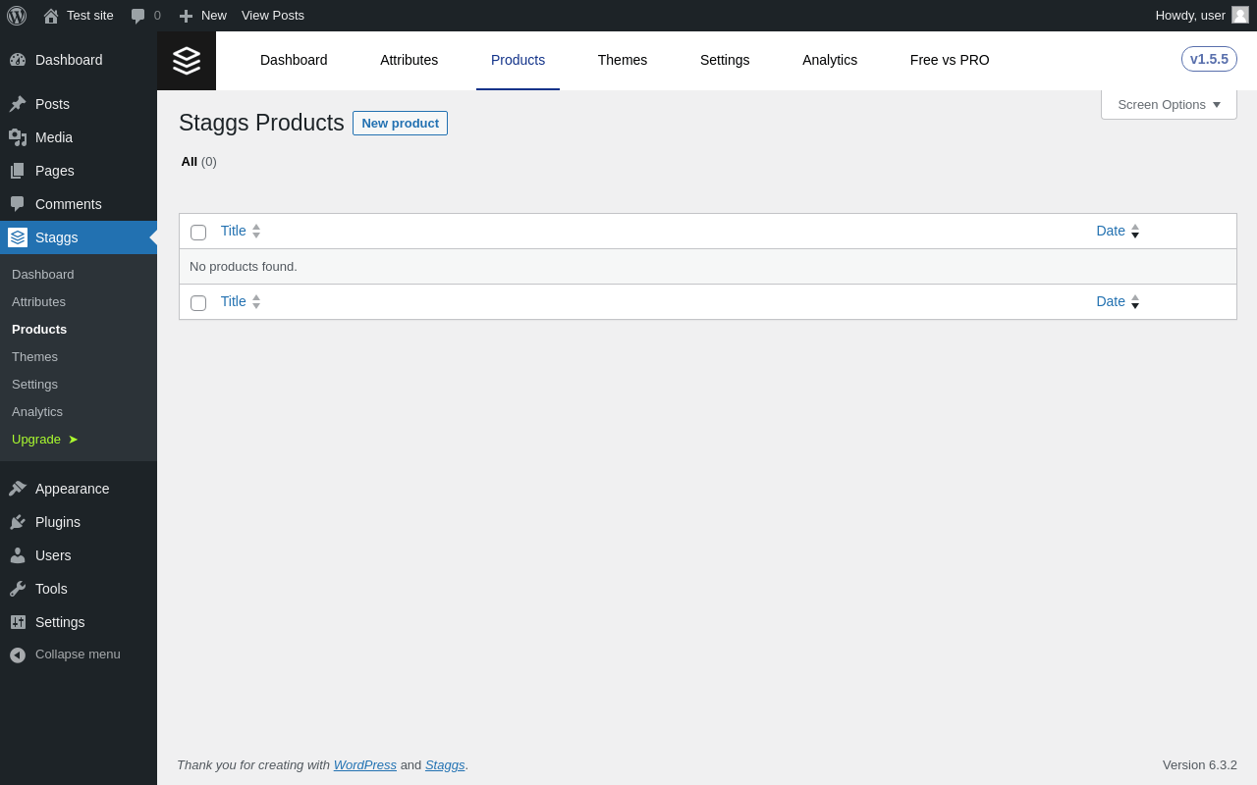Viewport: 1257px width, 785px height.
Task: Switch to the Attributes tab
Action: 409,60
